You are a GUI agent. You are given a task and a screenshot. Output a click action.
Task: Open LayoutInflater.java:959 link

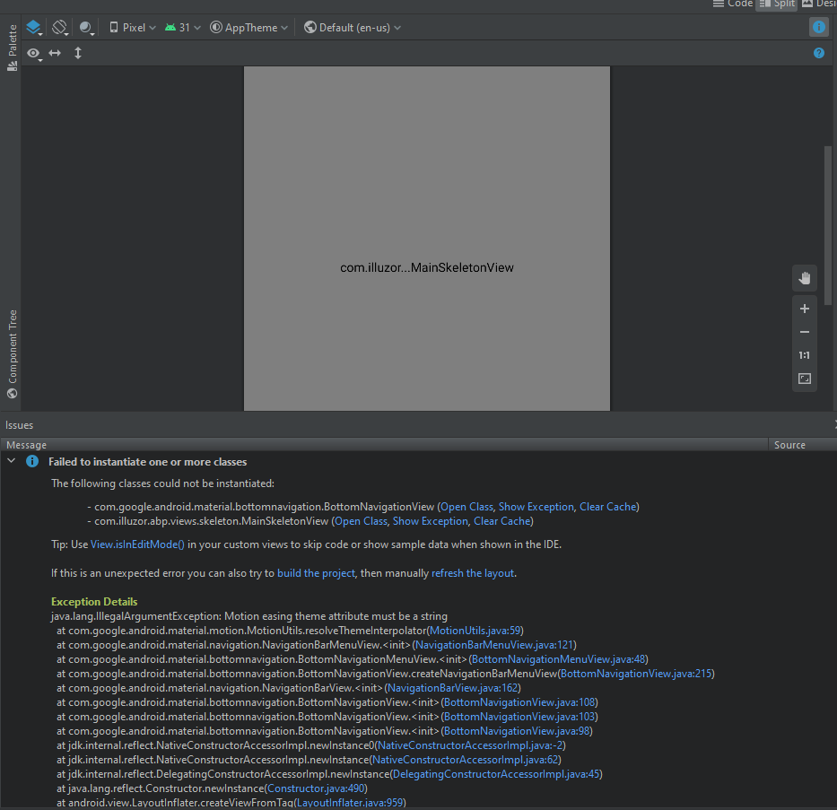click(350, 803)
